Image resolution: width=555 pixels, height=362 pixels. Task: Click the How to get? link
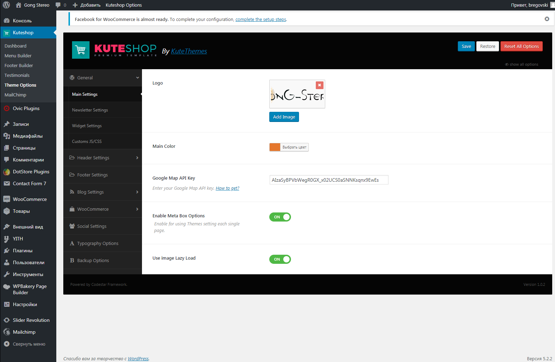pyautogui.click(x=227, y=188)
